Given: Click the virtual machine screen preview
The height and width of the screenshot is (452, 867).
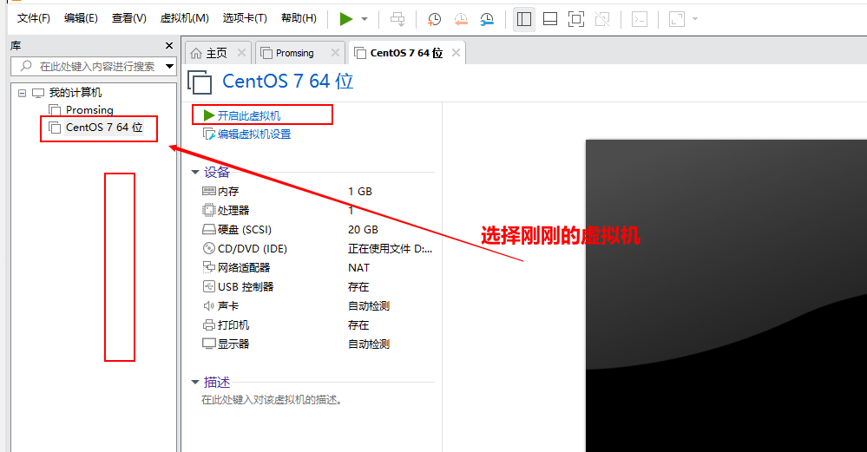Looking at the screenshot, I should (726, 296).
